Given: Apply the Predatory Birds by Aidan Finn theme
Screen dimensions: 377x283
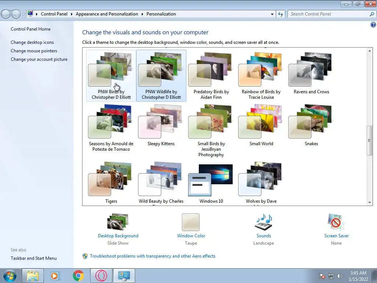Looking at the screenshot, I should (211, 76).
